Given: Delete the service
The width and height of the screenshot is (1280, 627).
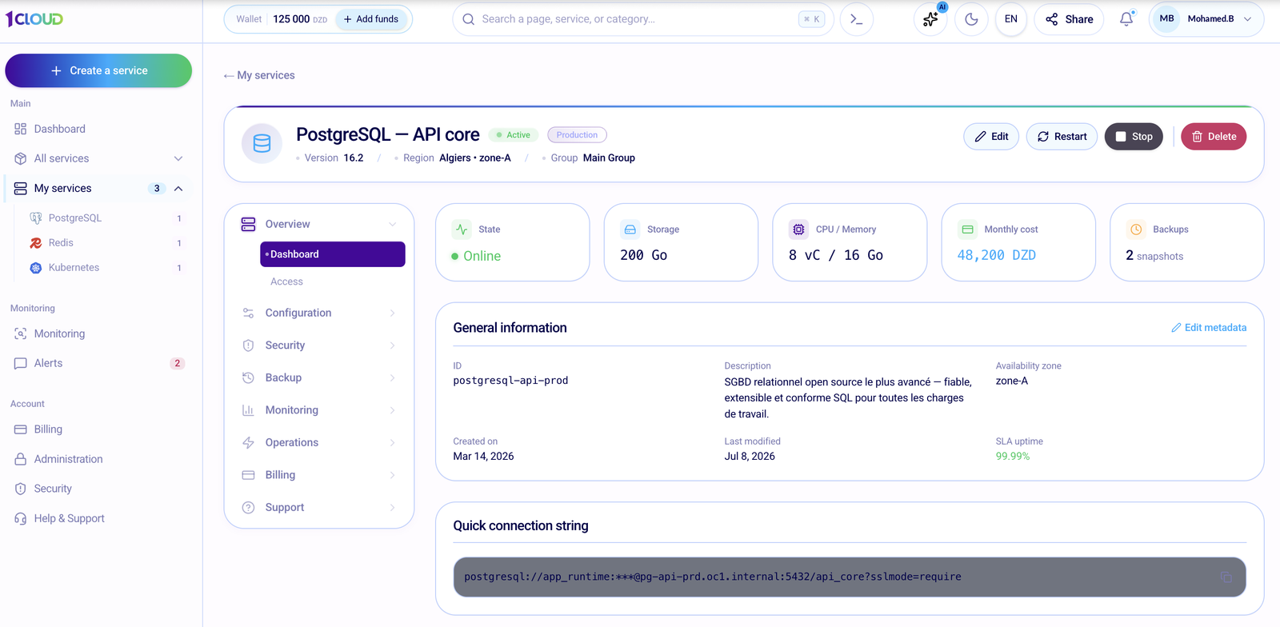Looking at the screenshot, I should click(1214, 137).
